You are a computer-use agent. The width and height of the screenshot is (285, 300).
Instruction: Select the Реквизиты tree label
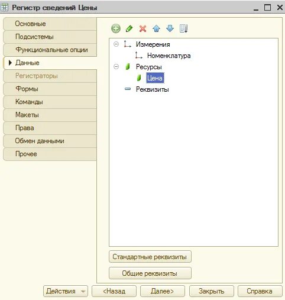pyautogui.click(x=153, y=89)
